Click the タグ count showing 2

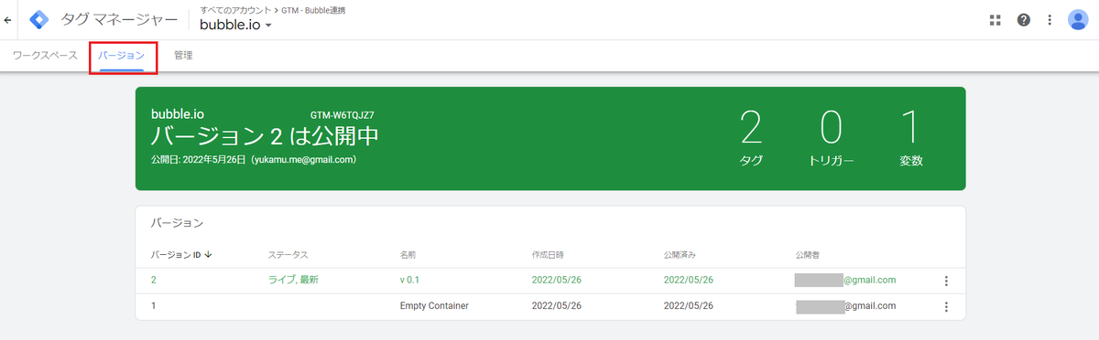coord(751,138)
